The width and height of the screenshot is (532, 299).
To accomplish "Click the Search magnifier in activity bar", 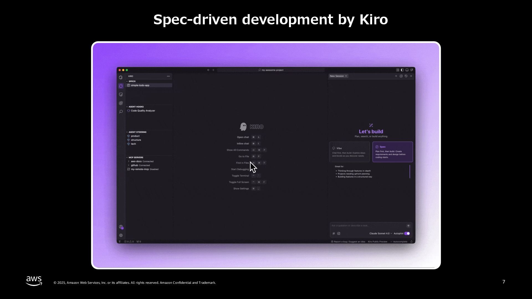I will coord(121,112).
